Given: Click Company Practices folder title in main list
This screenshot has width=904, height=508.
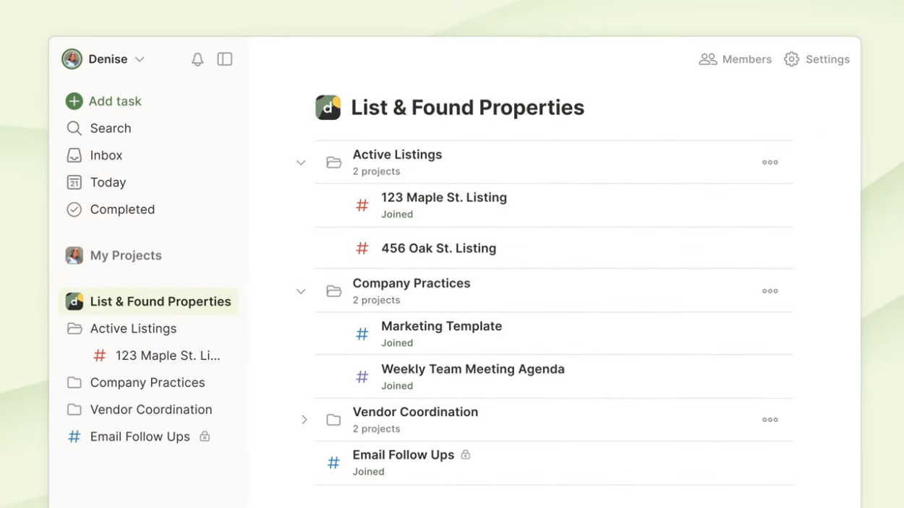Looking at the screenshot, I should pyautogui.click(x=412, y=283).
